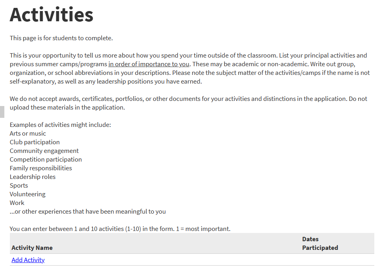Click the 'Work' example entry

tap(17, 203)
